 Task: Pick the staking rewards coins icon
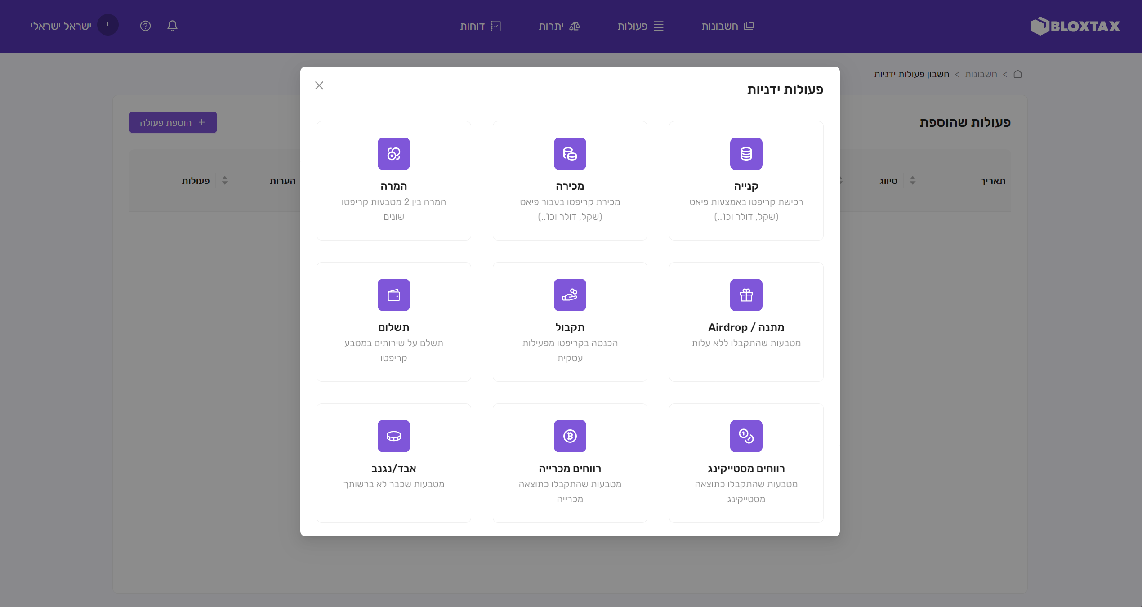(x=746, y=436)
